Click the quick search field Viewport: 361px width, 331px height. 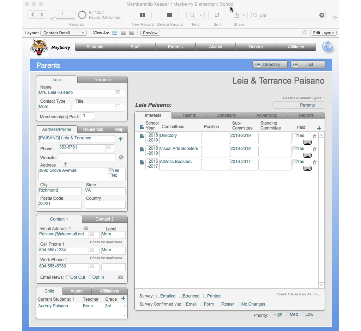click(x=288, y=15)
